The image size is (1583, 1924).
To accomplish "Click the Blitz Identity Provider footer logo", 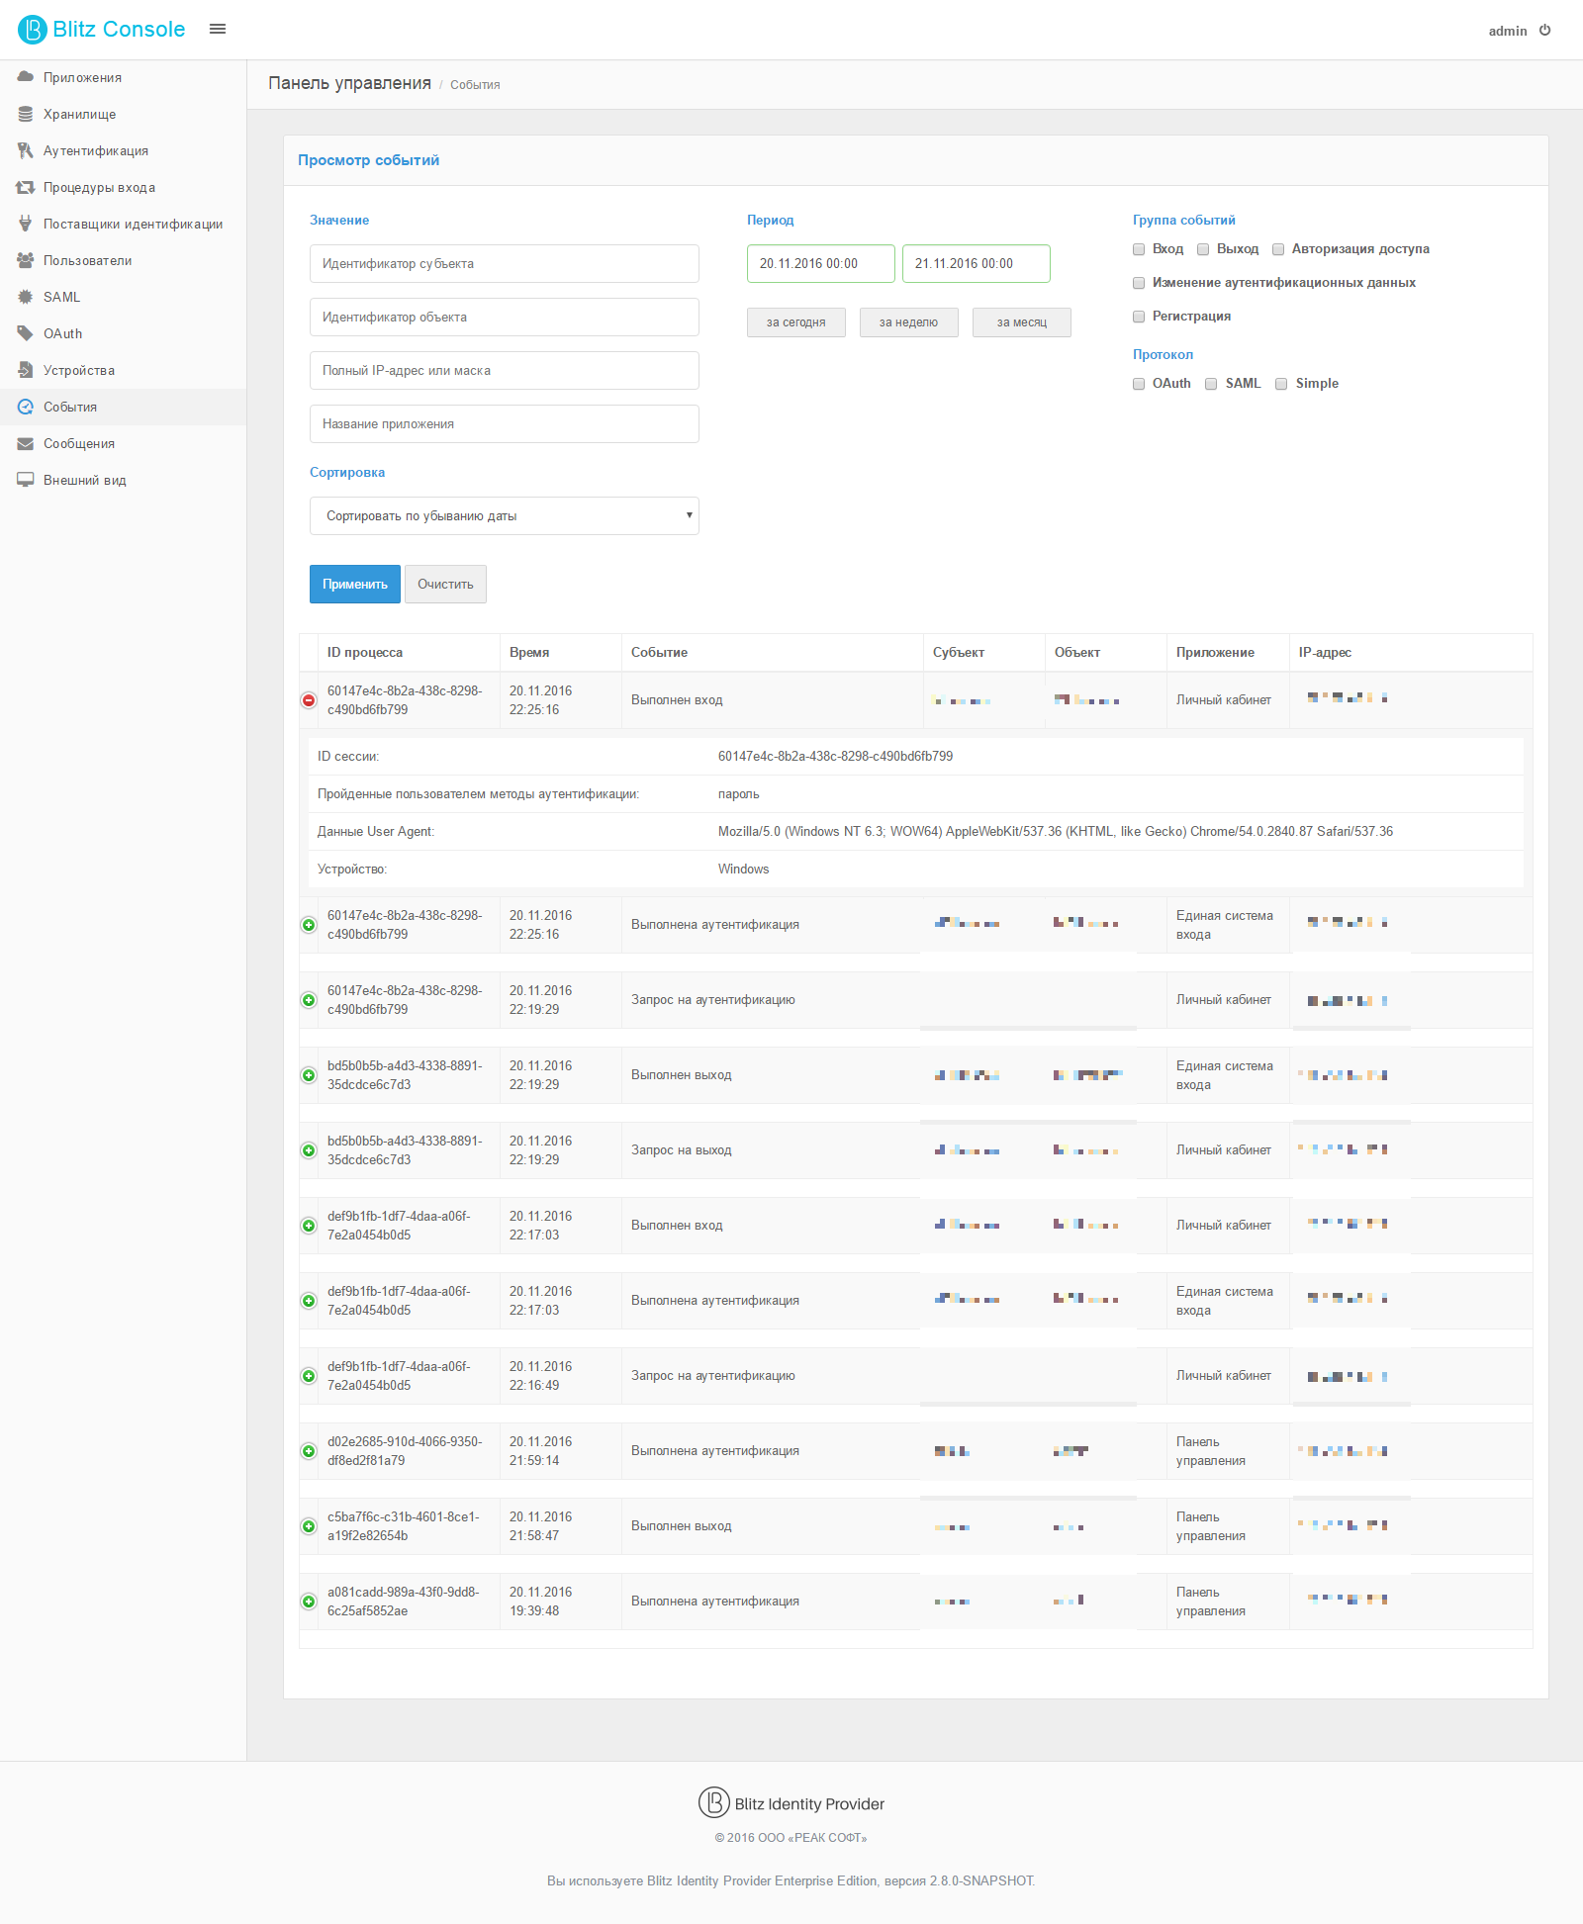I will click(x=713, y=1802).
